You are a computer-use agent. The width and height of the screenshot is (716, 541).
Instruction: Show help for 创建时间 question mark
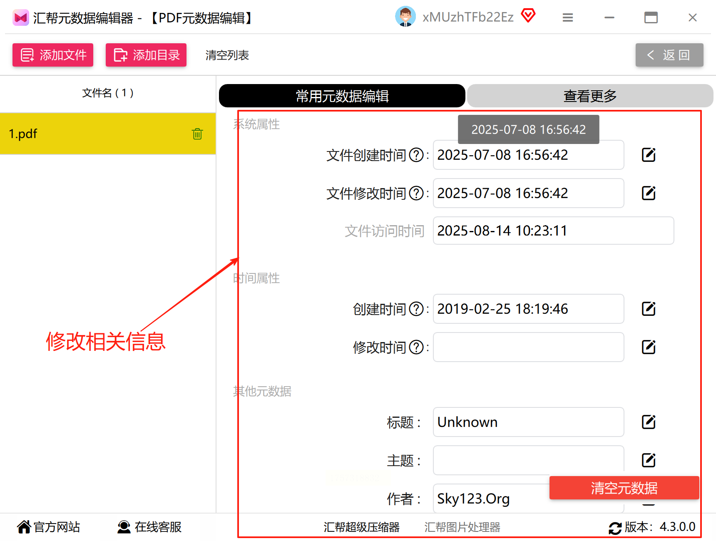[x=416, y=309]
